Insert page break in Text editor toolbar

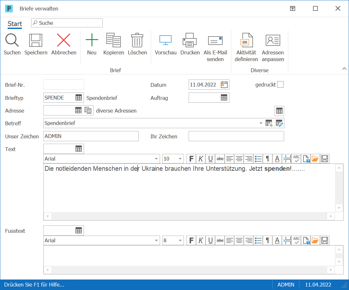pos(287,159)
